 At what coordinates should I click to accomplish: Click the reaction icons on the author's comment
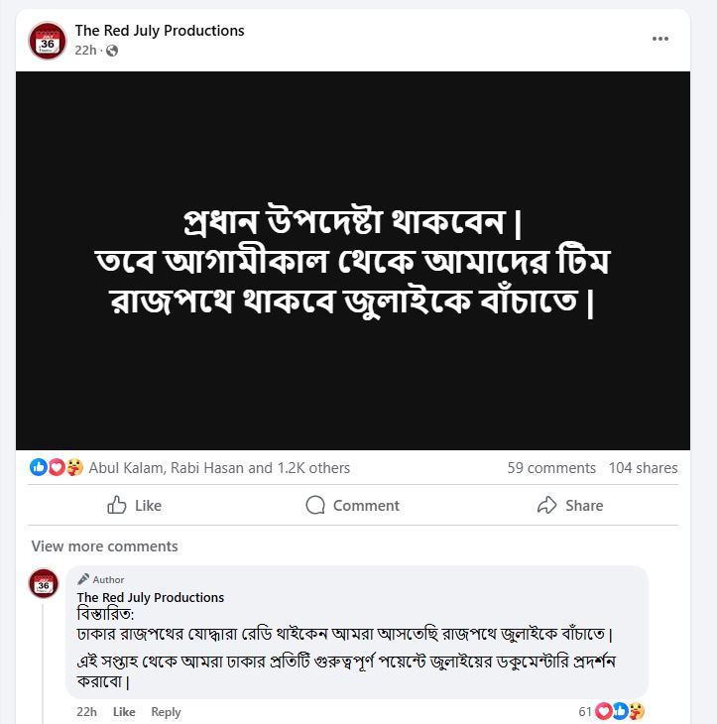pos(619,711)
